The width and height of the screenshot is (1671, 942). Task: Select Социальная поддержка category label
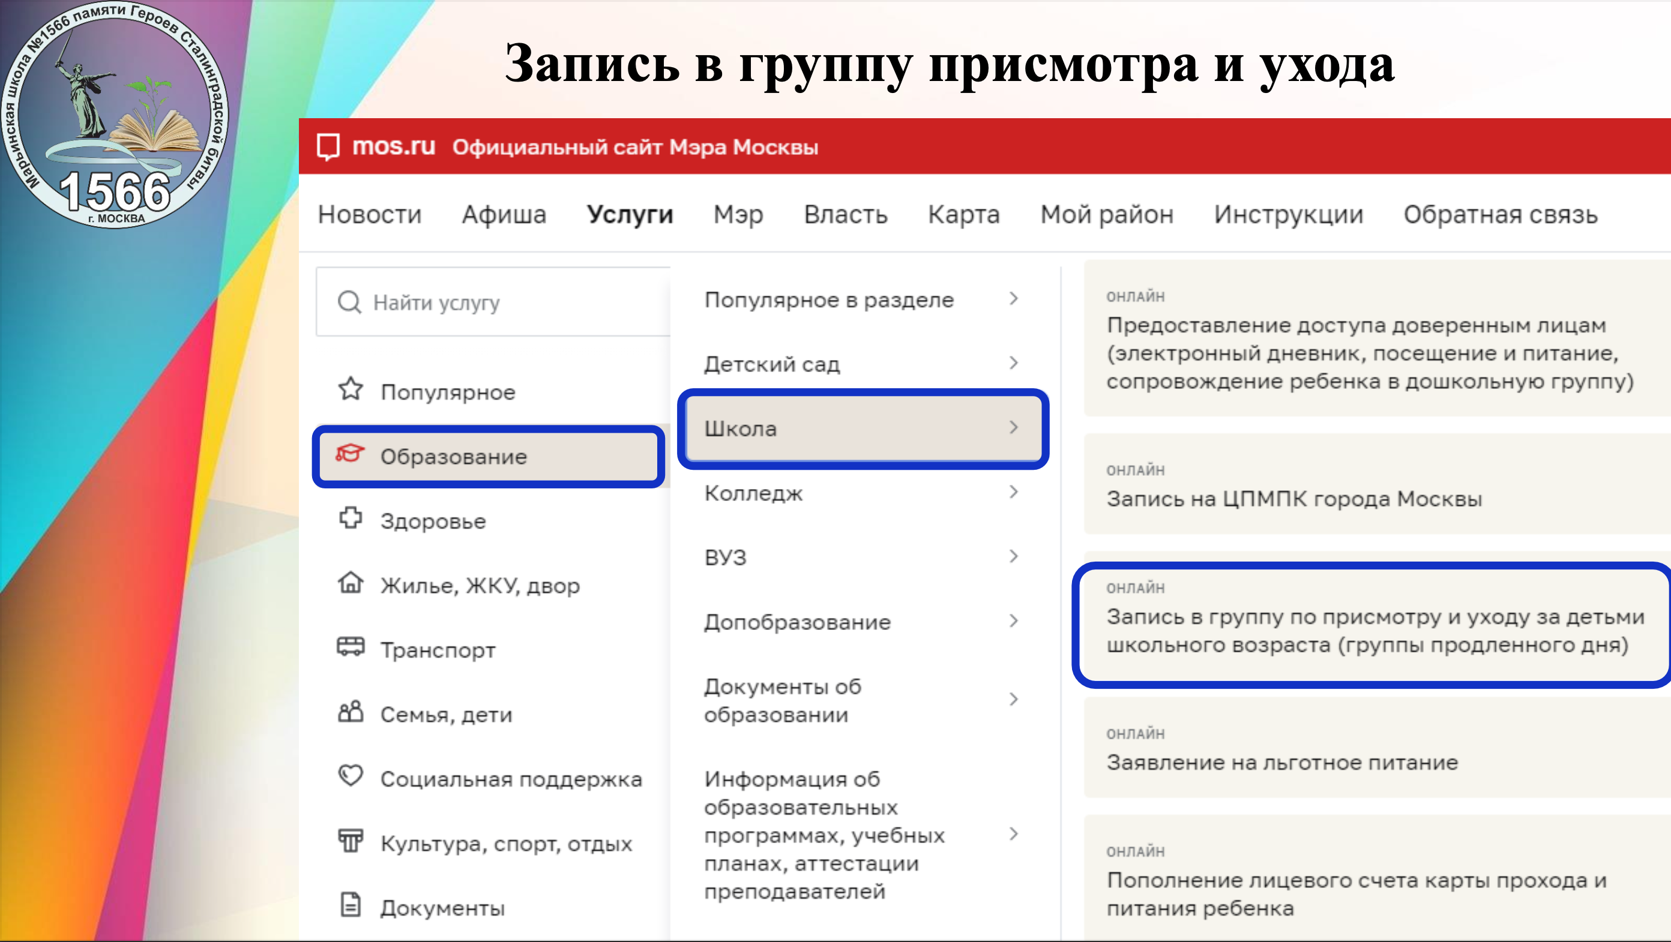[511, 779]
